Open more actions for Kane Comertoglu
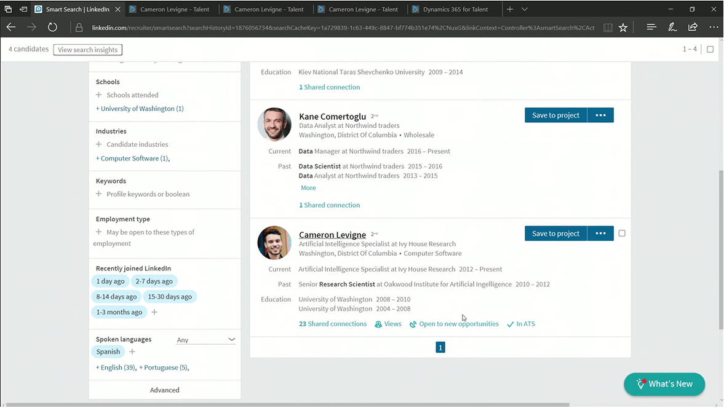Screen dimensions: 724x408 601,116
